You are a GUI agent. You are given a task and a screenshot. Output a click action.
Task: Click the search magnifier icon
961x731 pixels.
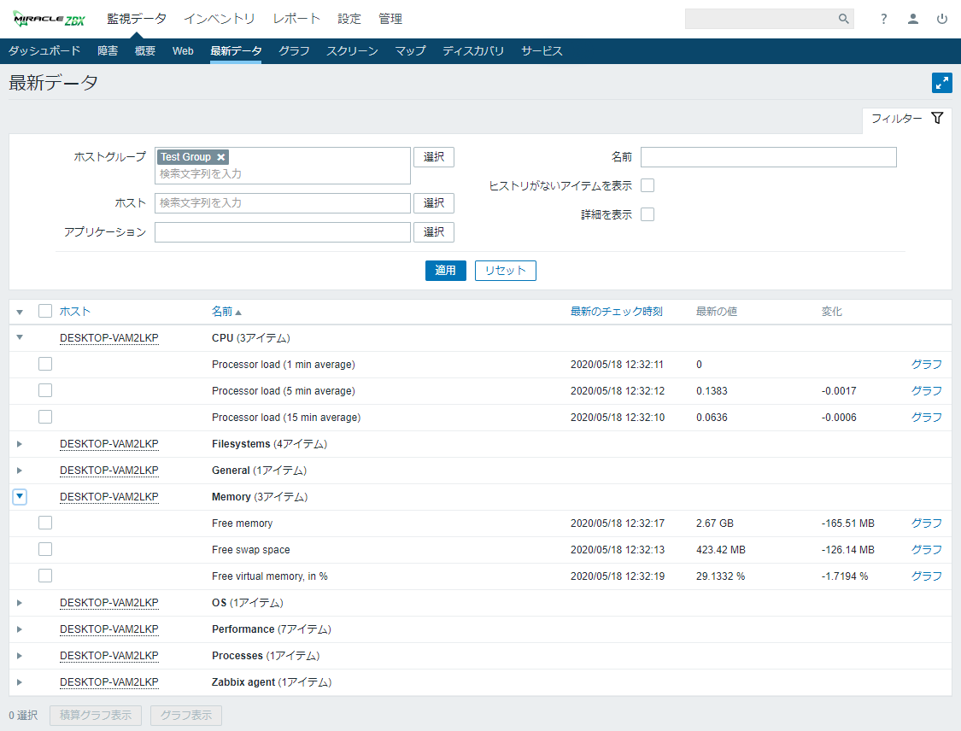click(x=843, y=19)
